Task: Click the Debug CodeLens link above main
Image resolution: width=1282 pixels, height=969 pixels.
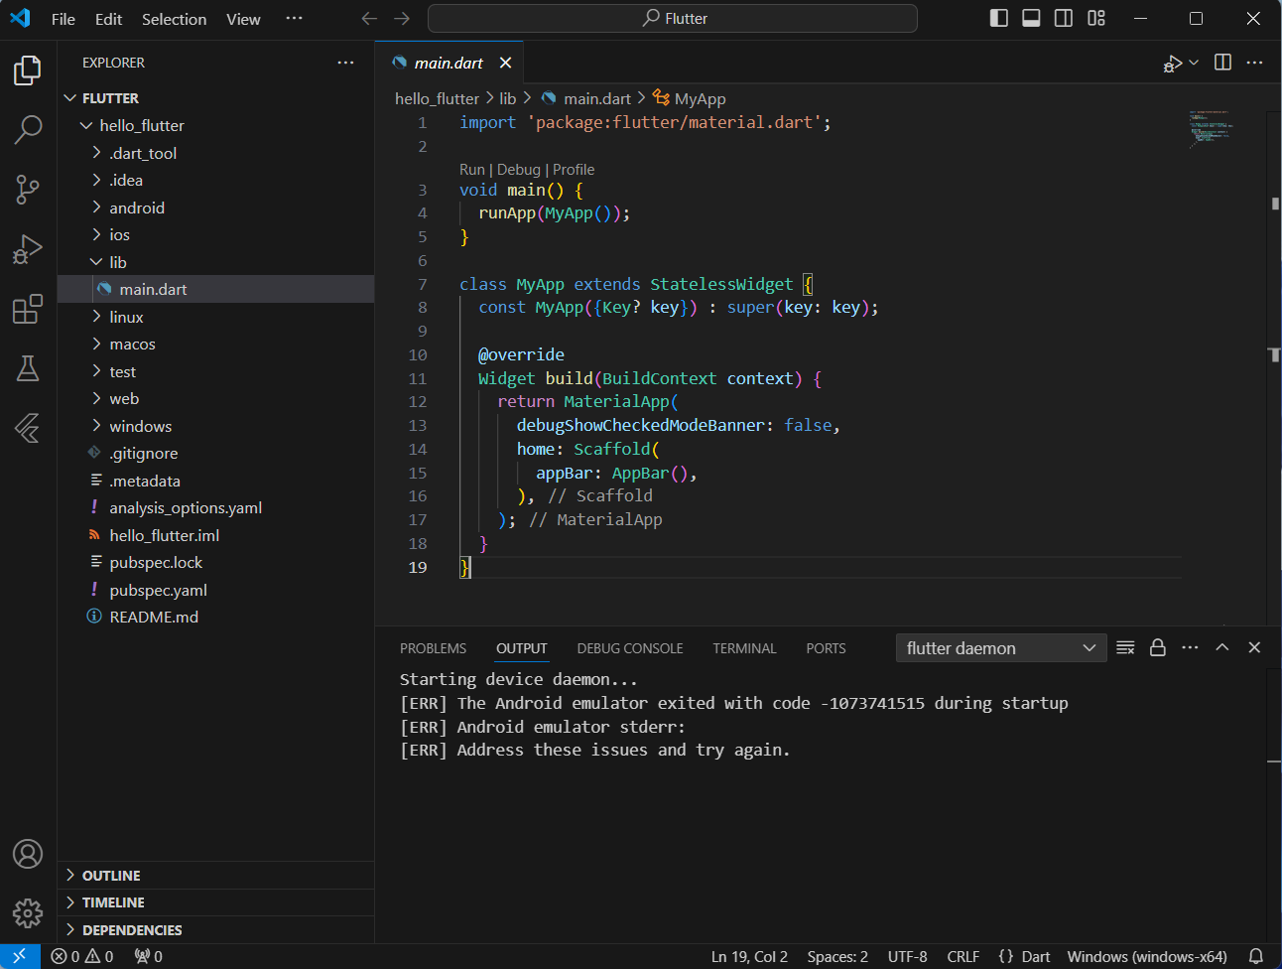Action: click(519, 170)
